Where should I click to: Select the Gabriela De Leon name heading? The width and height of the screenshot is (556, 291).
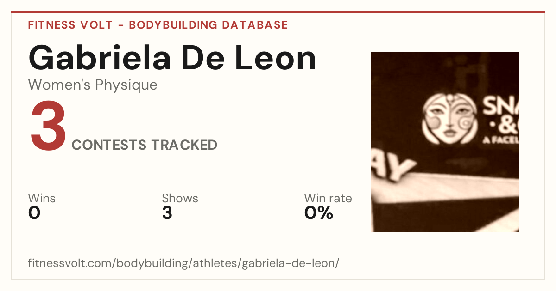(x=172, y=57)
